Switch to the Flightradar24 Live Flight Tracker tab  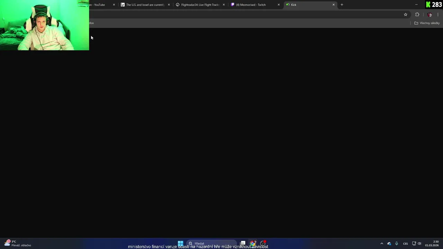click(200, 5)
